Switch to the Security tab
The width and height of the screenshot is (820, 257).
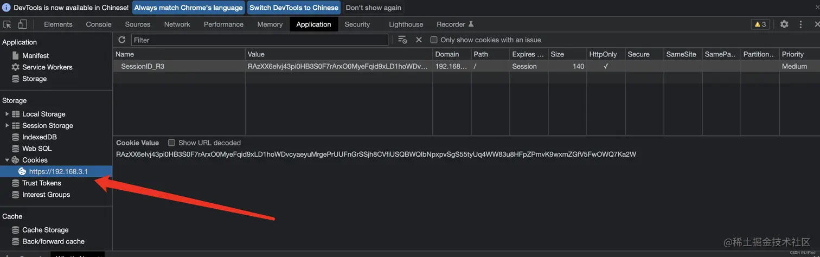(x=357, y=24)
